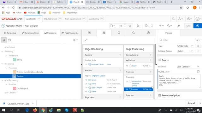Open the Help tab in center pane

pyautogui.click(x=148, y=33)
